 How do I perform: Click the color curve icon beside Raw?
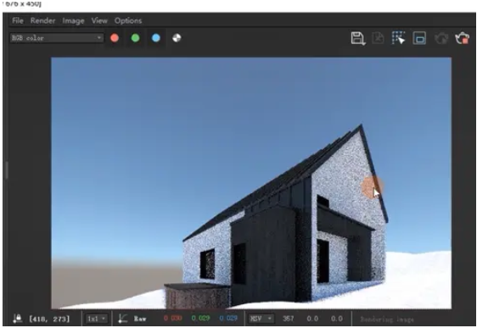click(x=122, y=319)
